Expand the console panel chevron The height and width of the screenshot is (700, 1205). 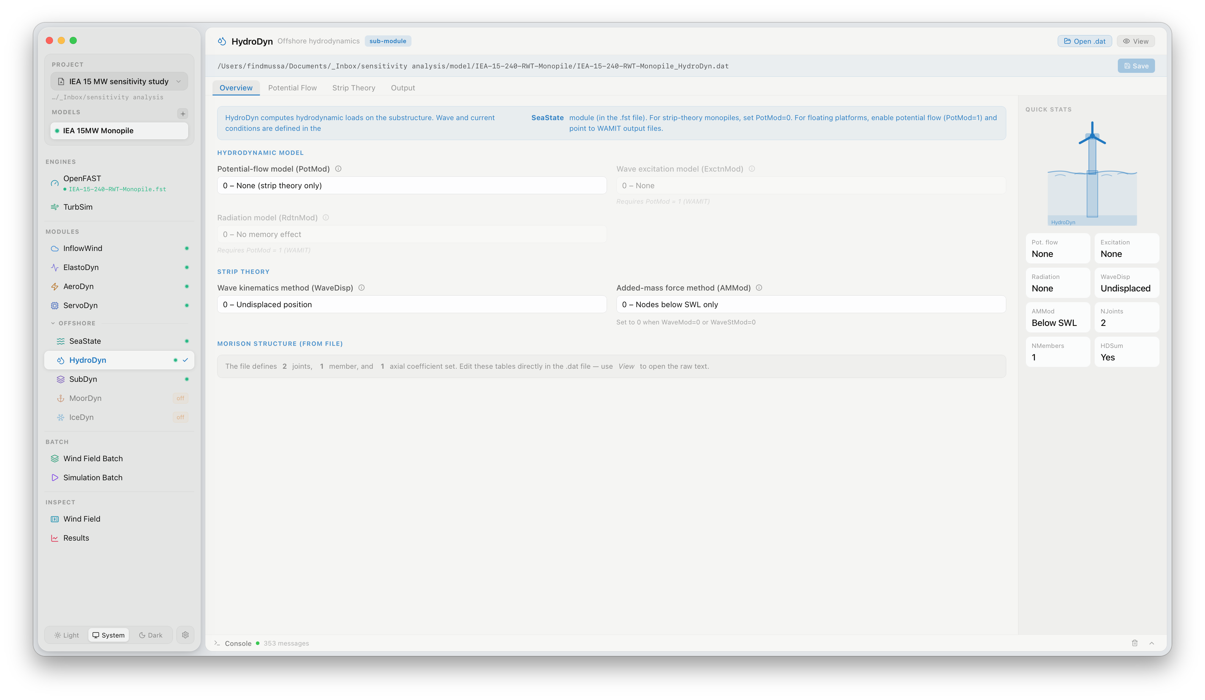pos(1151,643)
